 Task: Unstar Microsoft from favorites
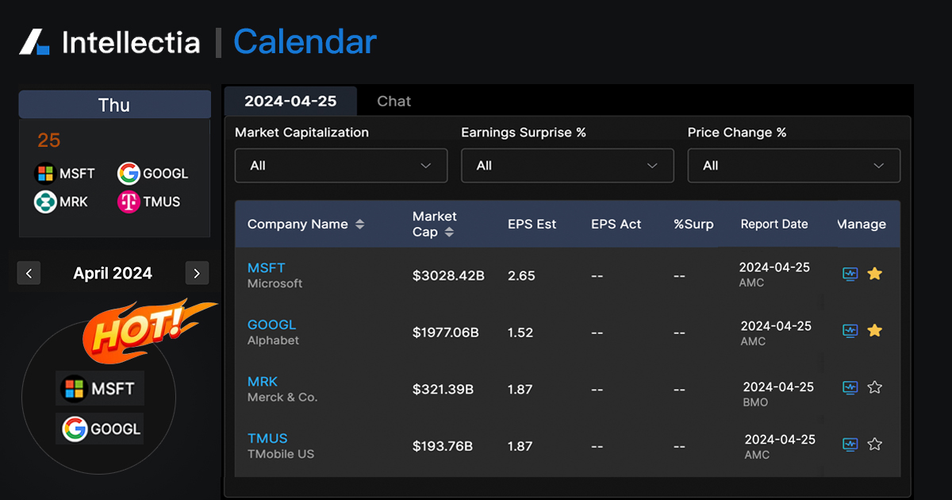[874, 274]
